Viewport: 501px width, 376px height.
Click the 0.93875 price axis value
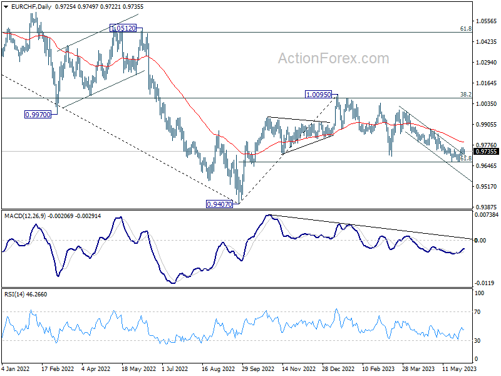(487, 207)
